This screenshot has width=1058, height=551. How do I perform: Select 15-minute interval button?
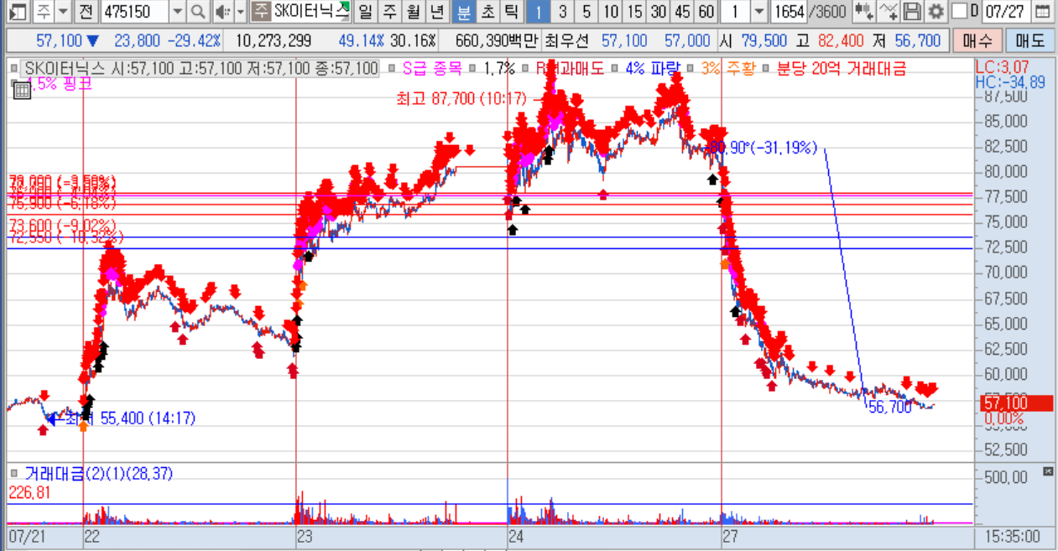click(635, 12)
